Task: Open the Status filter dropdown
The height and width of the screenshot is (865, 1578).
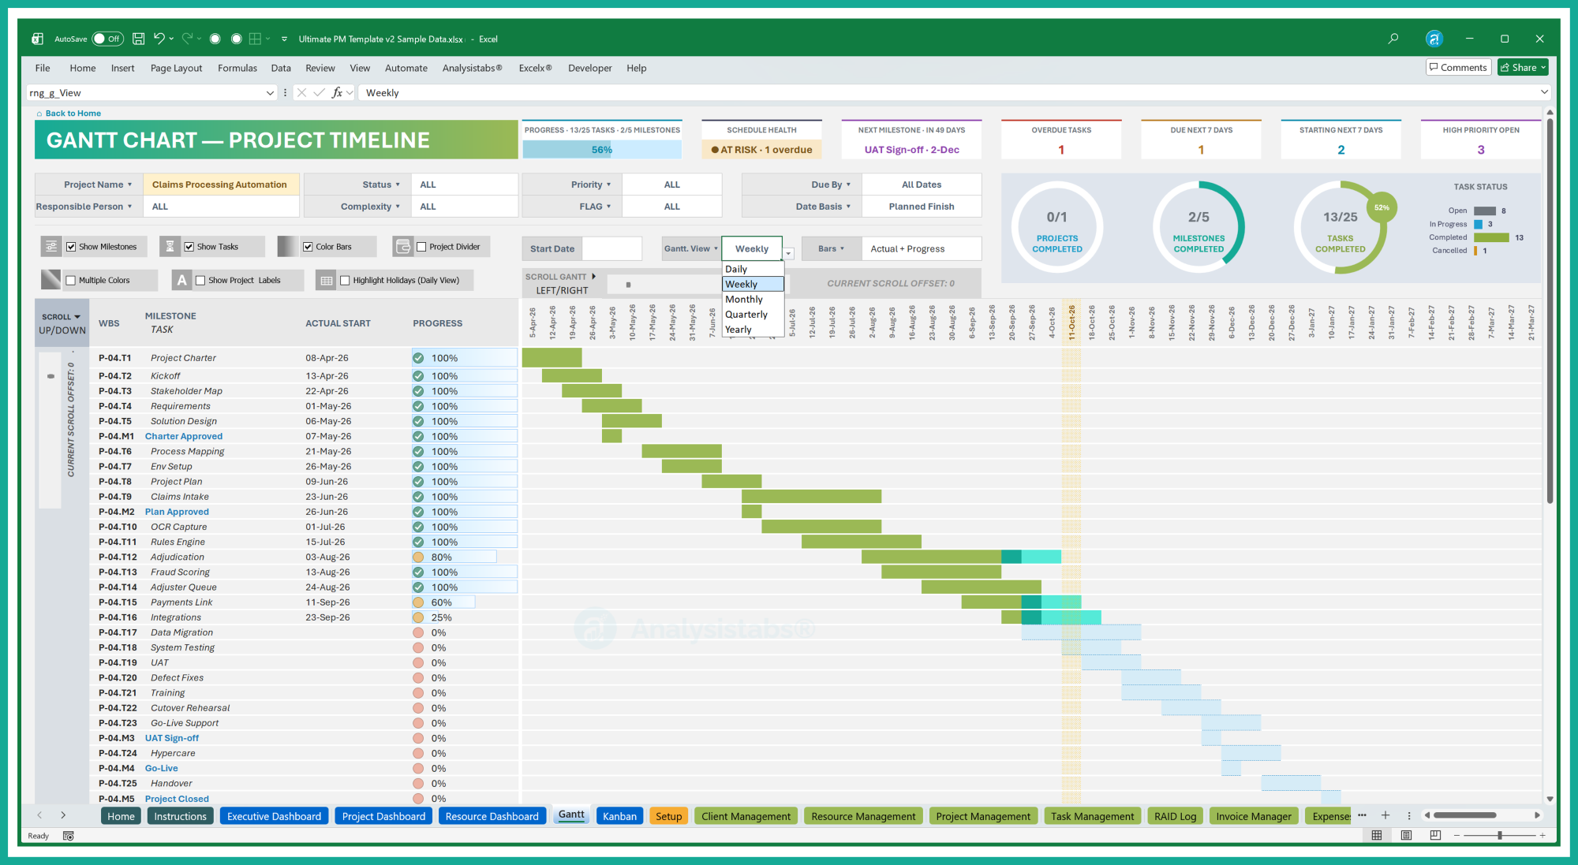Action: [398, 185]
